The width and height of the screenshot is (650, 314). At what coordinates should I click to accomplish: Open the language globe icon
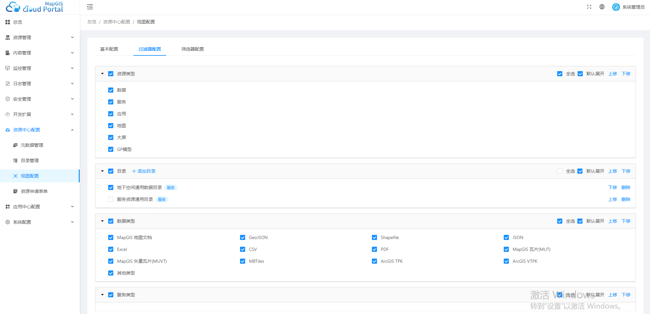[602, 7]
